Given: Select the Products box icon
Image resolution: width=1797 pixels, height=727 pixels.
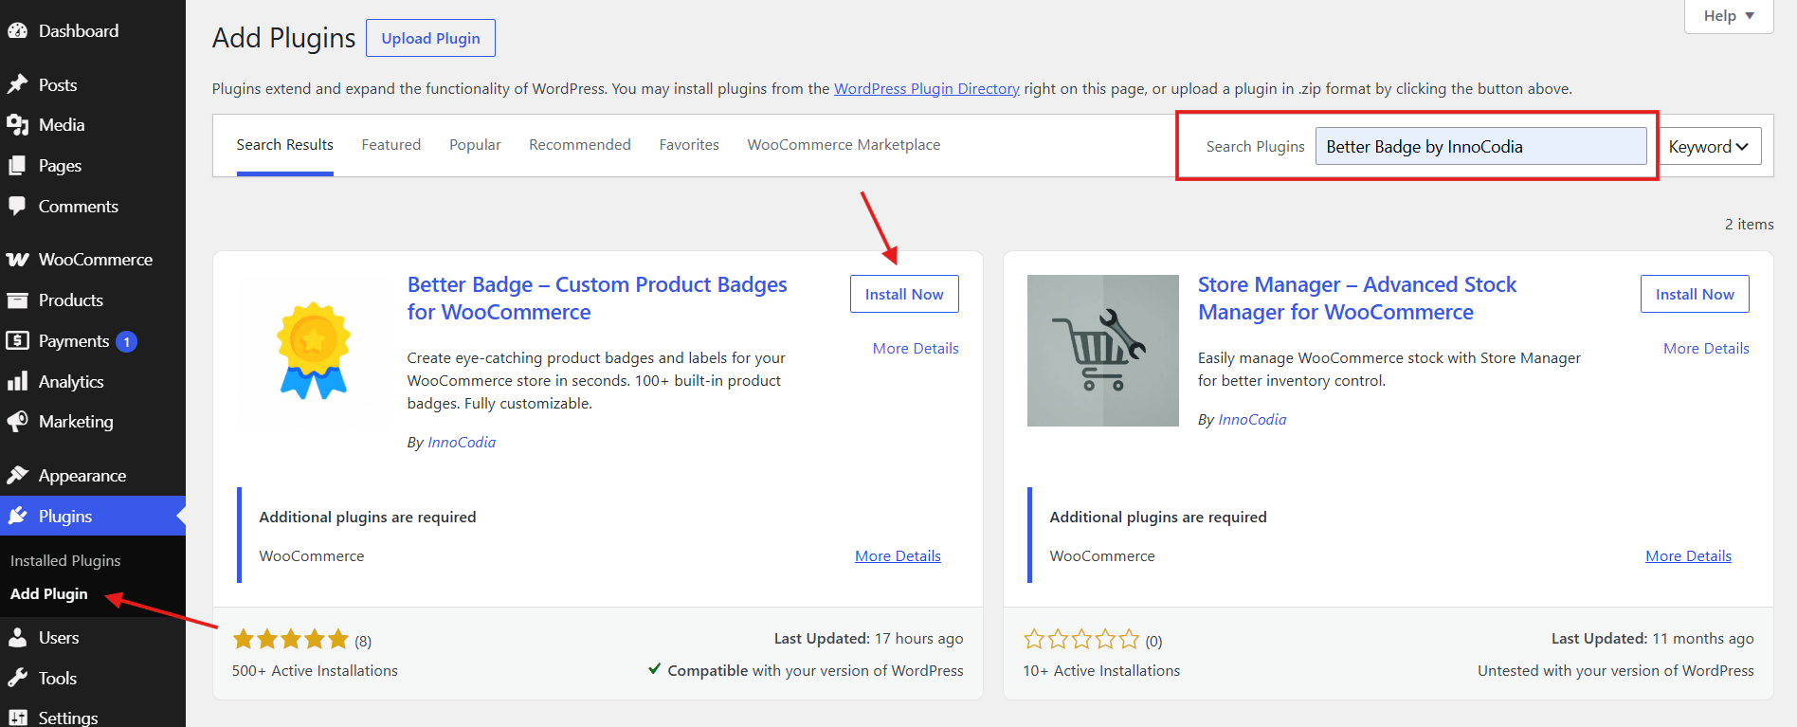Looking at the screenshot, I should point(17,300).
